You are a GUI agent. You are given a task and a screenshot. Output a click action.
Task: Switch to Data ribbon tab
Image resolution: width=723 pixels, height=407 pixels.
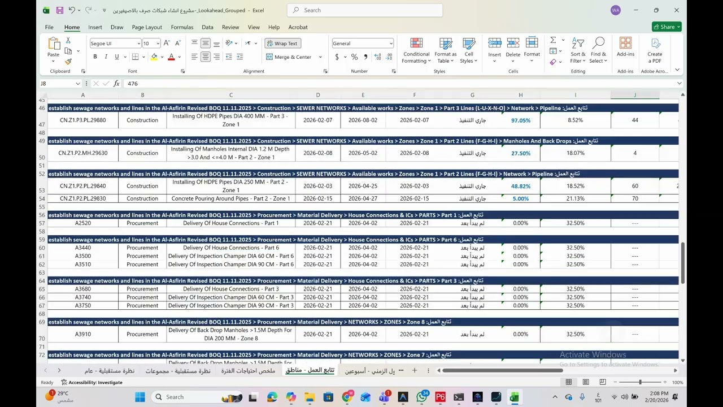(x=207, y=27)
